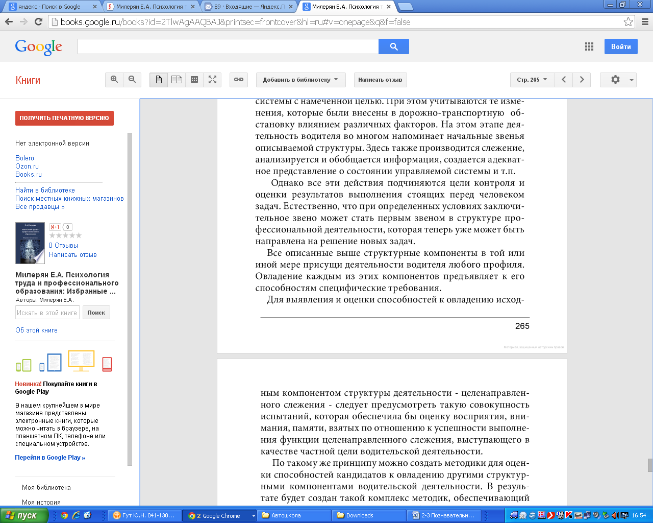The image size is (653, 523).
Task: Click Моя история link
Action: (41, 503)
